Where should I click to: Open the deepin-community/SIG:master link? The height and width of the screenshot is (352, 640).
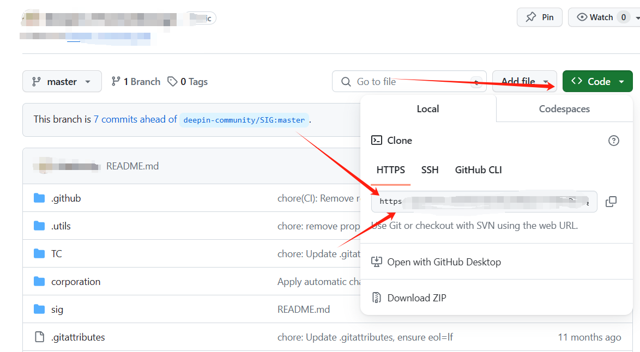[x=244, y=120]
